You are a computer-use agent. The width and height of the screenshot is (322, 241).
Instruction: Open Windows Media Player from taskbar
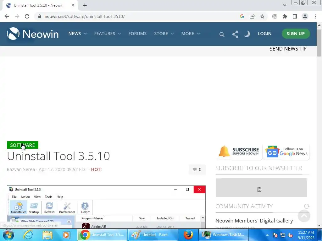coord(66,235)
